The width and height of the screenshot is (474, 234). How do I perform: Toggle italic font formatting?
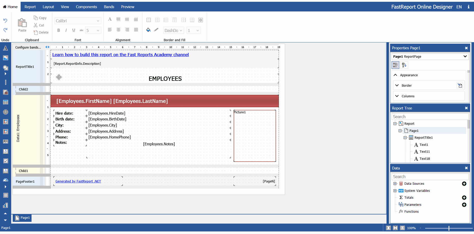point(66,30)
